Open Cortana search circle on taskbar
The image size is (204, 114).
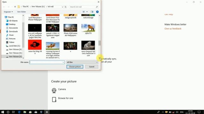point(8,112)
